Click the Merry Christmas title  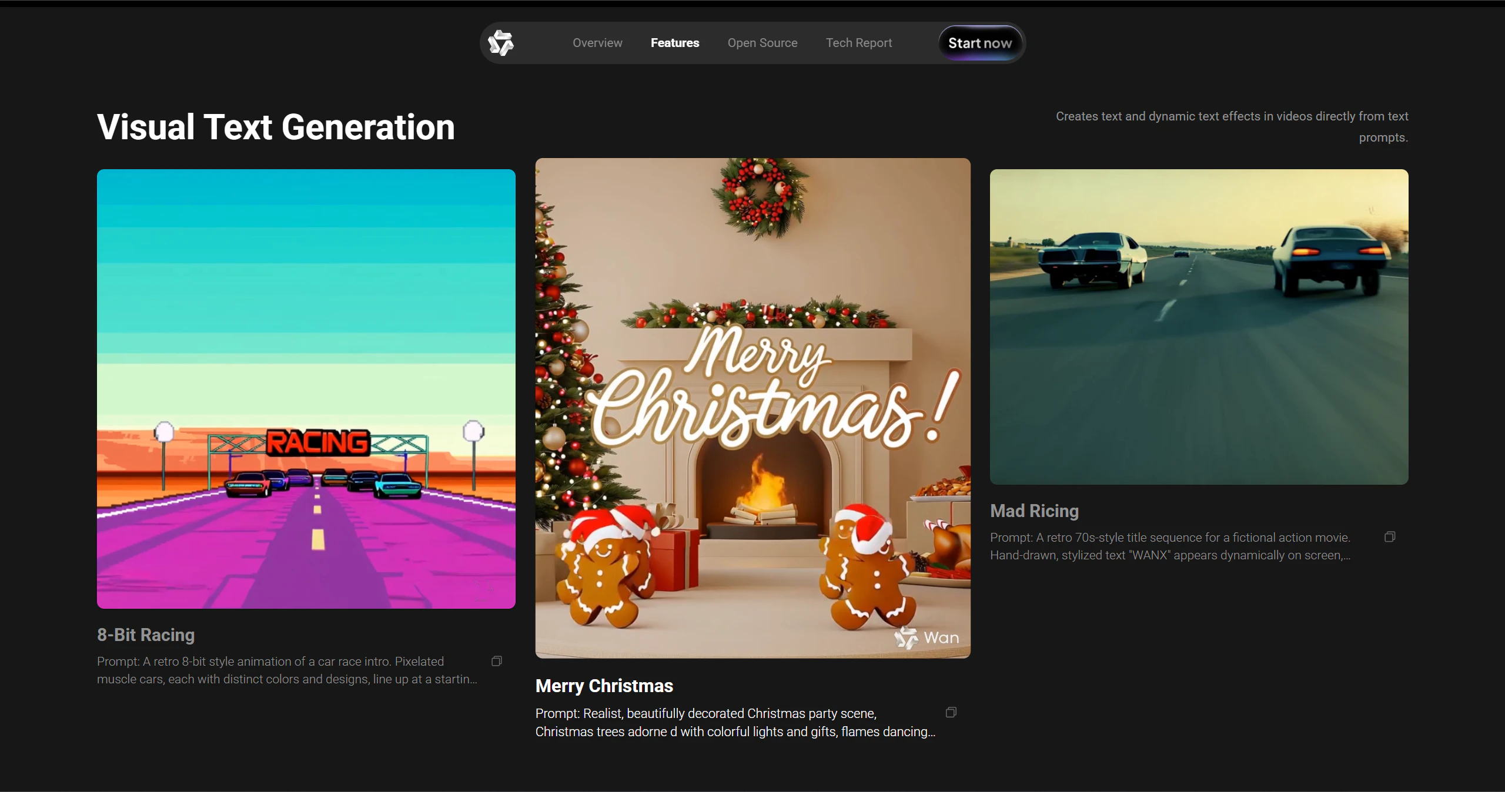pos(604,686)
